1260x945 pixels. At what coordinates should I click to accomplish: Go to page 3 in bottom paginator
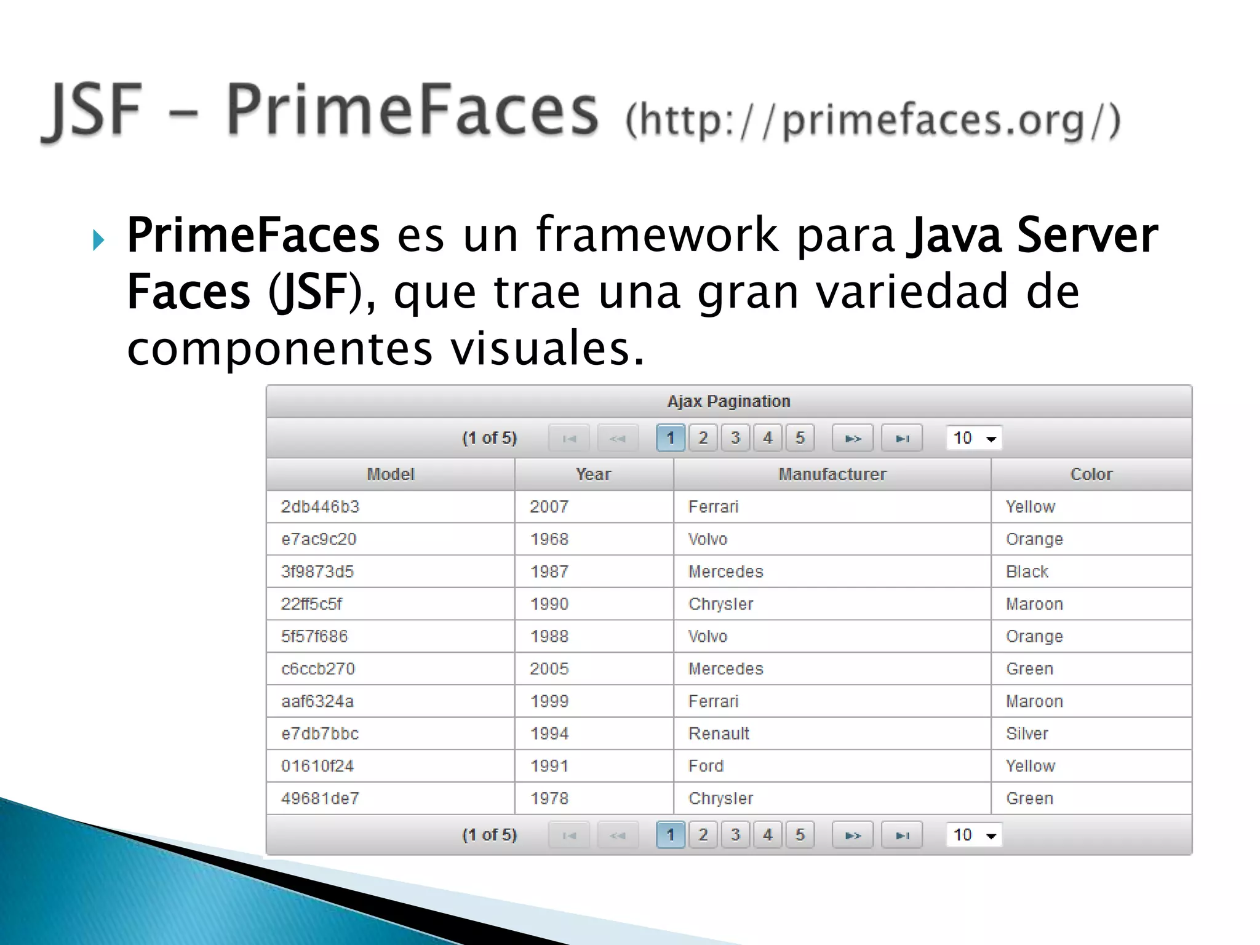[735, 835]
